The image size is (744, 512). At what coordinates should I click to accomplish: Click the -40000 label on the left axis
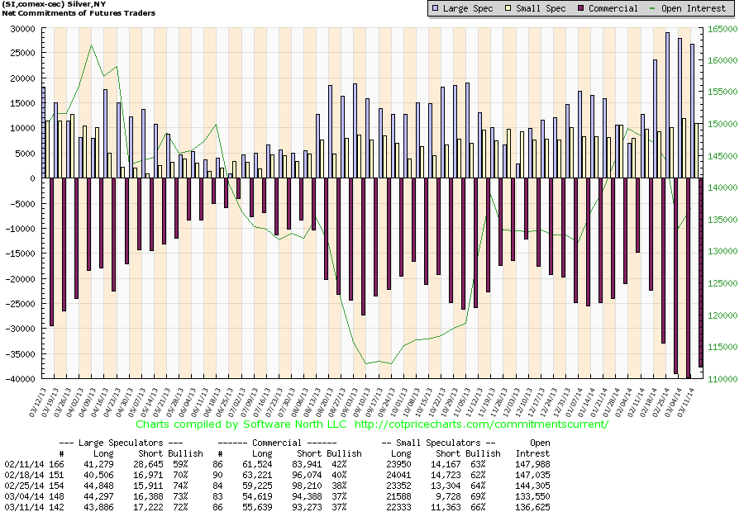click(18, 380)
